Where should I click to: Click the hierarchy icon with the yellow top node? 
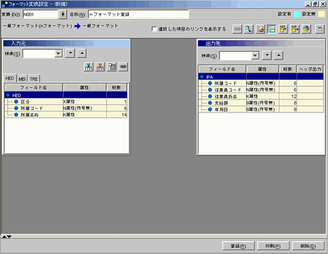tap(100, 67)
